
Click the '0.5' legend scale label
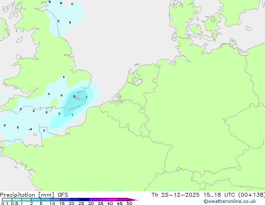[x=15, y=203]
